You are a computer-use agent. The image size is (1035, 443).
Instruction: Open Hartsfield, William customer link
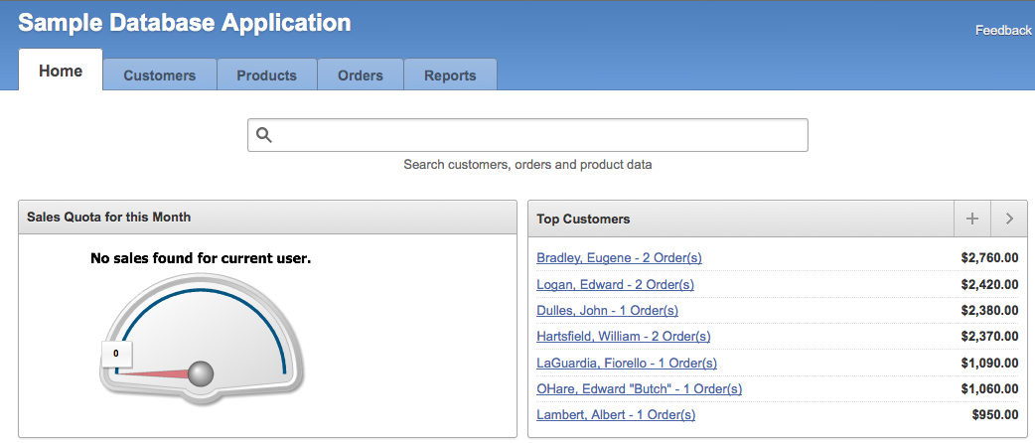tap(623, 337)
